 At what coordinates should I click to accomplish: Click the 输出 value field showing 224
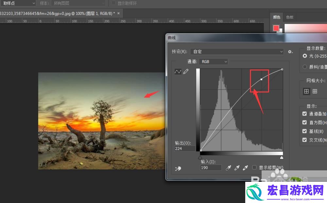pos(185,148)
